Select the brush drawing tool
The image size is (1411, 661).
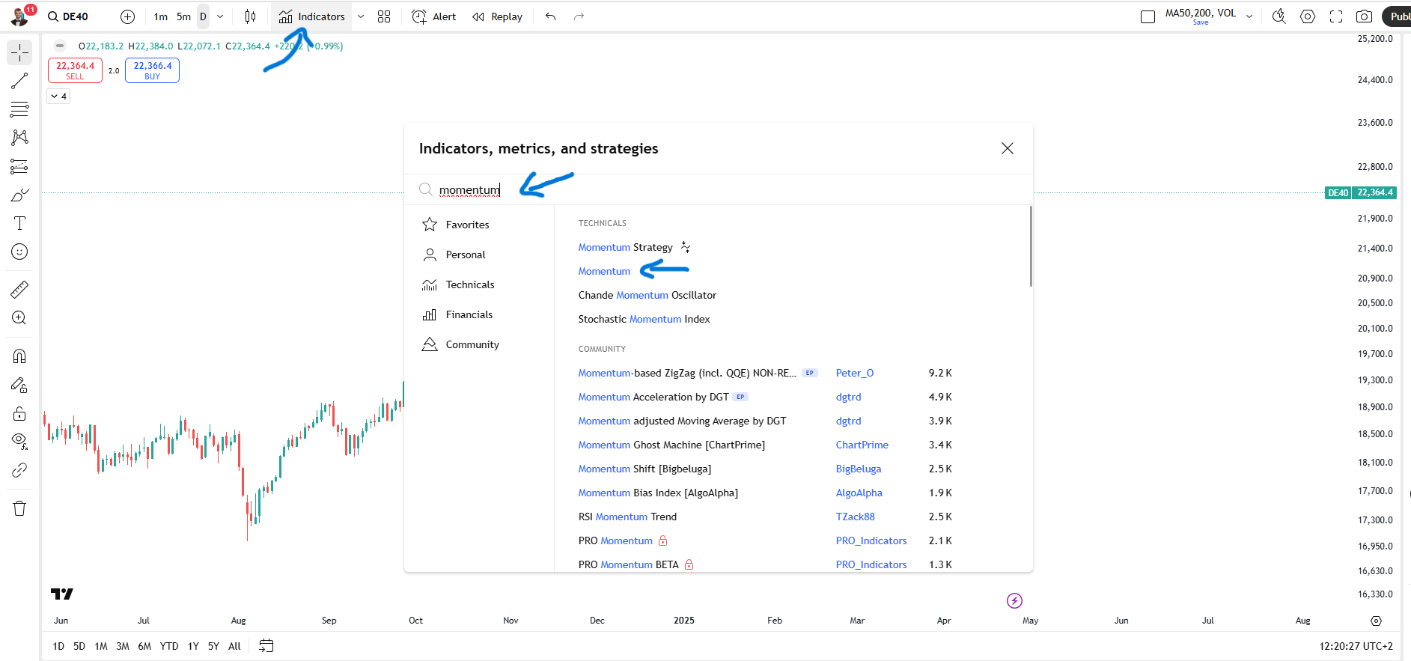(19, 195)
